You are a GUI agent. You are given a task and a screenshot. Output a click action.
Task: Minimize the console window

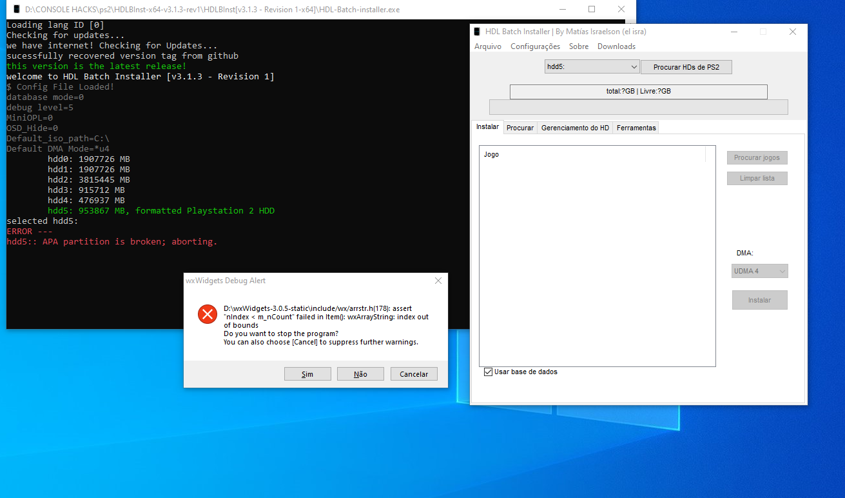click(x=562, y=10)
